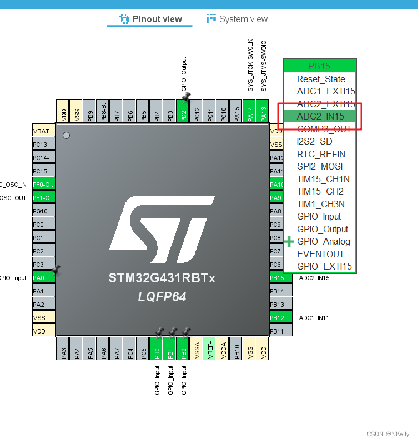Set PB15 to GPIO_Output

point(323,229)
